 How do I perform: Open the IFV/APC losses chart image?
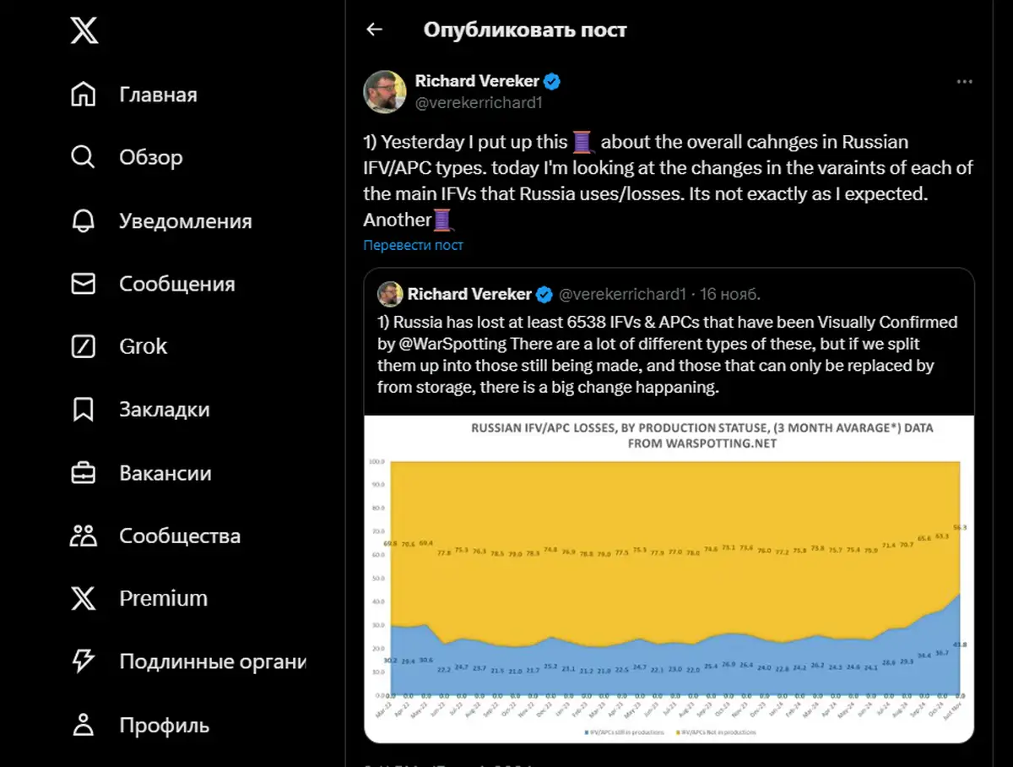pyautogui.click(x=669, y=579)
